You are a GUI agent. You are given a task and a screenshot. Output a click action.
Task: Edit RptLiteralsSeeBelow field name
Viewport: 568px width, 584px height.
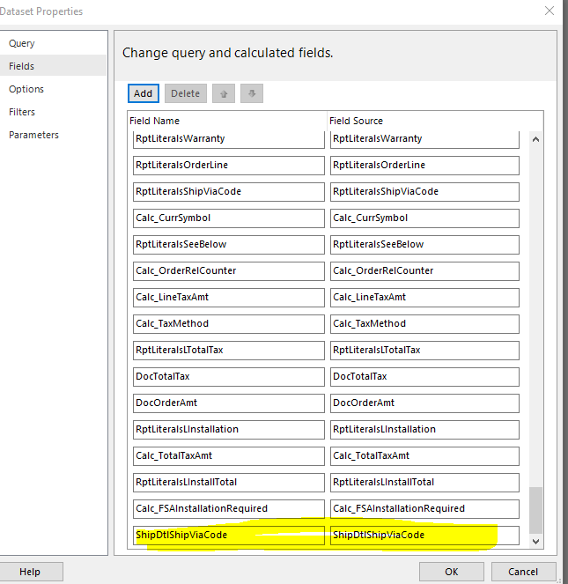(229, 245)
